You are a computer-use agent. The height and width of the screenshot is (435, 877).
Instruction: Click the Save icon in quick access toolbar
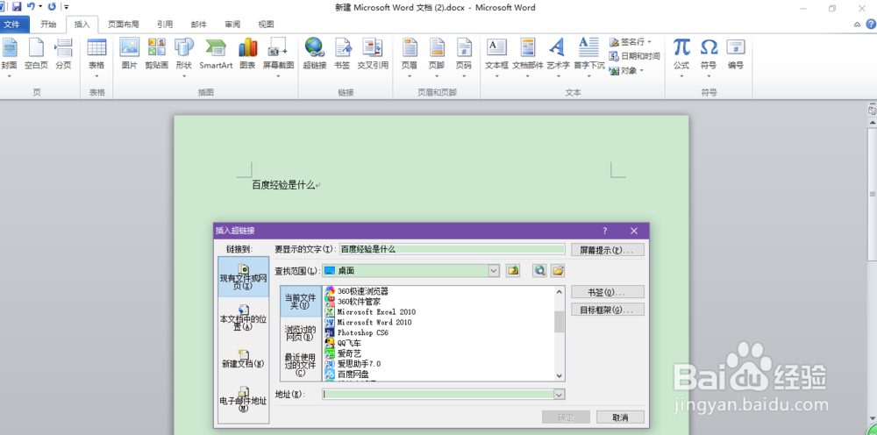click(17, 7)
